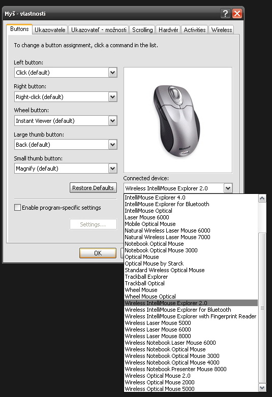272x397 pixels.
Task: Open the Wireless tab
Action: point(222,30)
